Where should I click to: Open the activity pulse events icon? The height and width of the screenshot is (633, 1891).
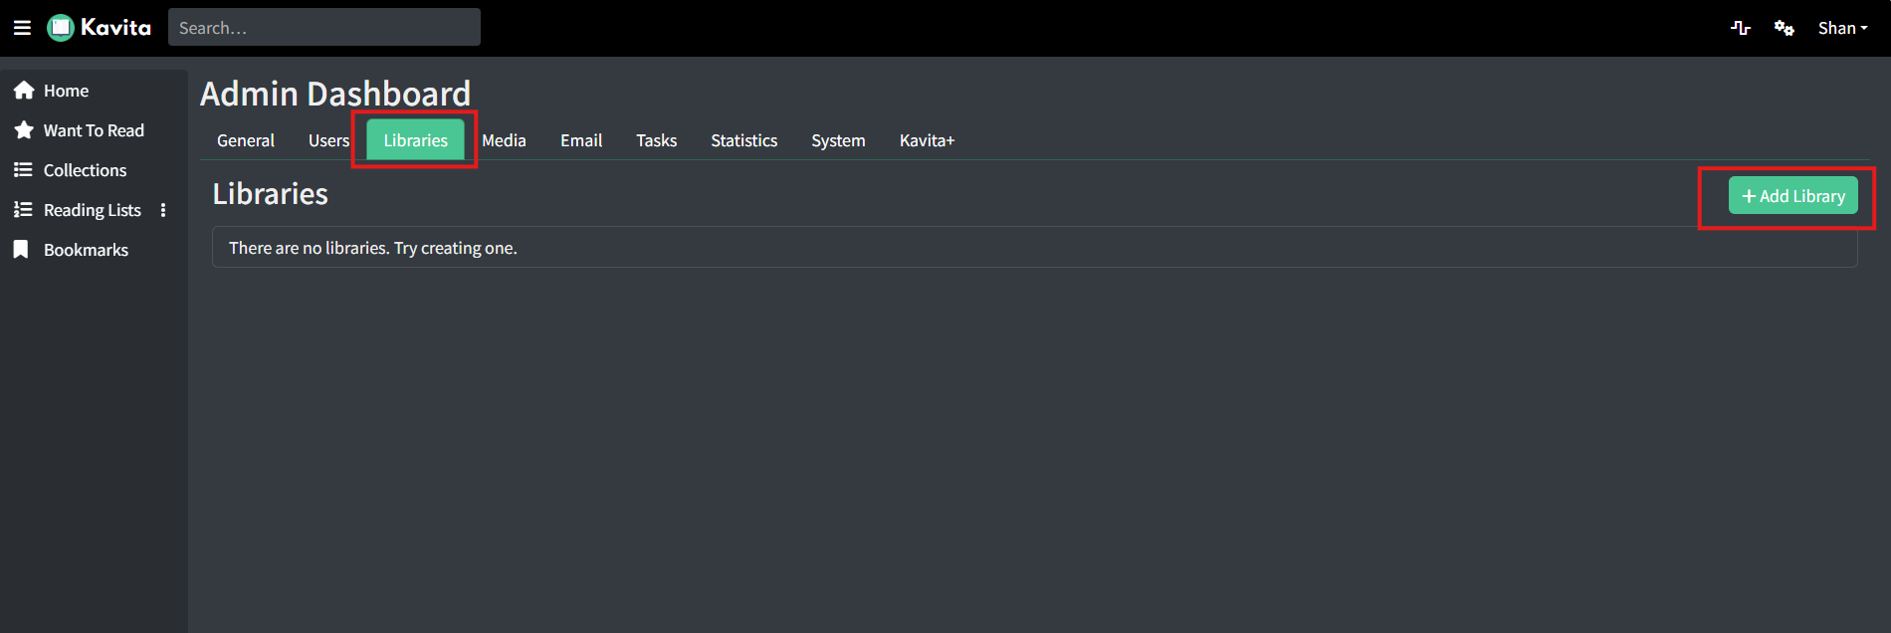[x=1740, y=28]
